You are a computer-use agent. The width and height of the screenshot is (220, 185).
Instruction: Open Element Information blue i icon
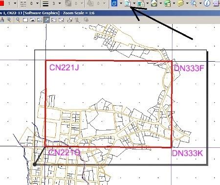[207, 3]
